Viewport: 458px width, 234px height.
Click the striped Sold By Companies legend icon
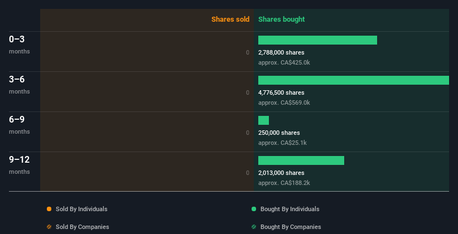pyautogui.click(x=49, y=227)
